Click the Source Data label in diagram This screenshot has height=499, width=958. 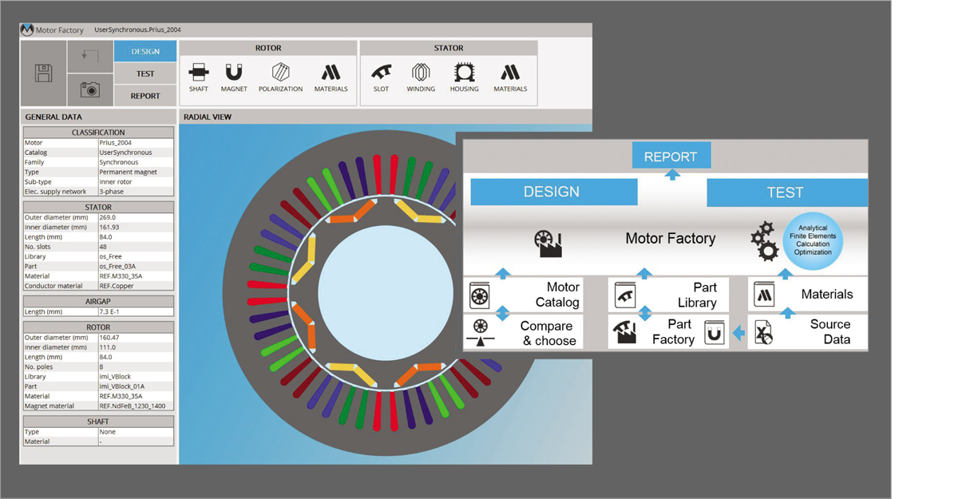click(x=830, y=331)
